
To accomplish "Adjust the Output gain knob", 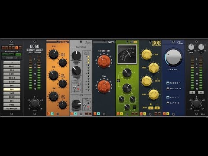I will click(x=196, y=104).
